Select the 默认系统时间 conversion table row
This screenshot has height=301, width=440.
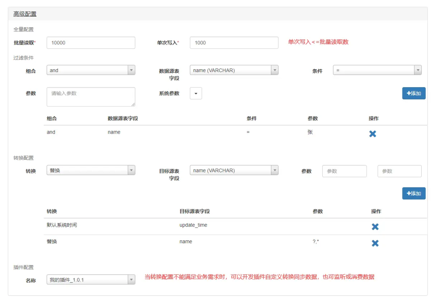click(163, 225)
